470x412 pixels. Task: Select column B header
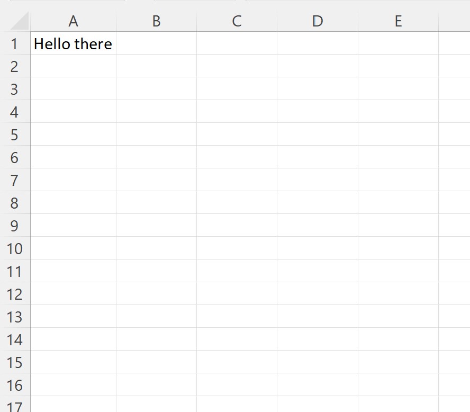click(156, 21)
